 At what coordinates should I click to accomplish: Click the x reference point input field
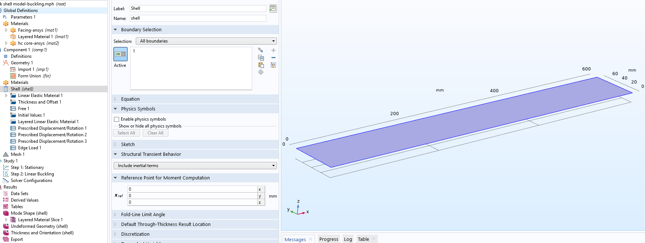pyautogui.click(x=192, y=189)
